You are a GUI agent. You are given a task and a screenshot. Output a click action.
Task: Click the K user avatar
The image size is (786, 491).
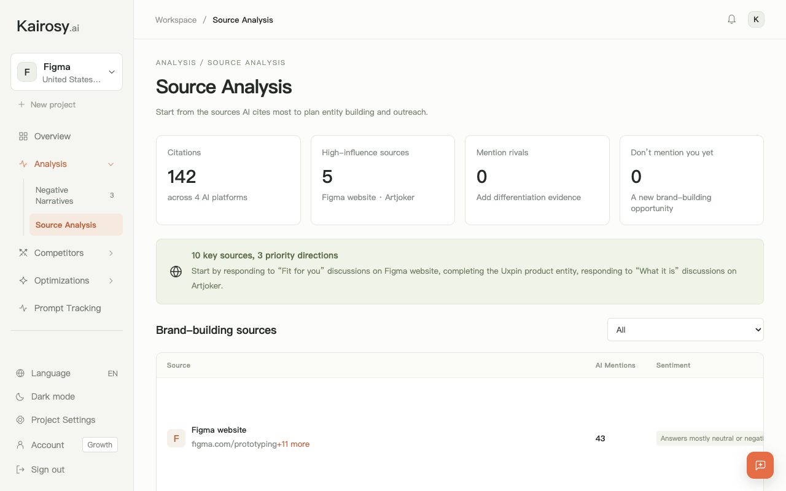756,19
